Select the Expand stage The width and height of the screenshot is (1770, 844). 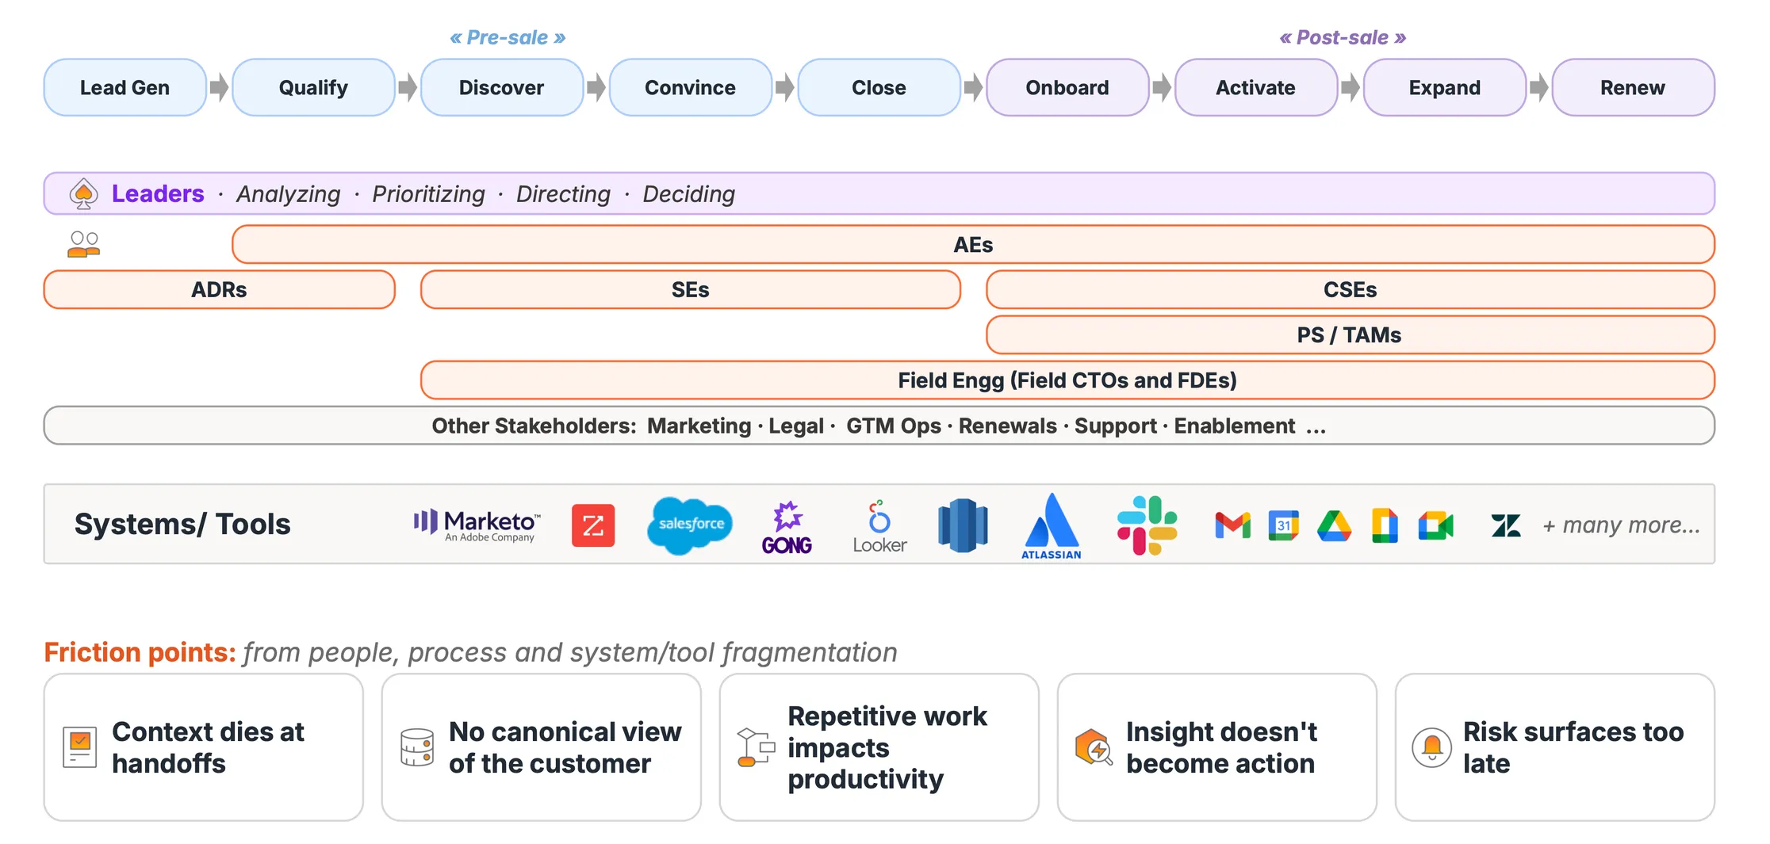[x=1445, y=87]
